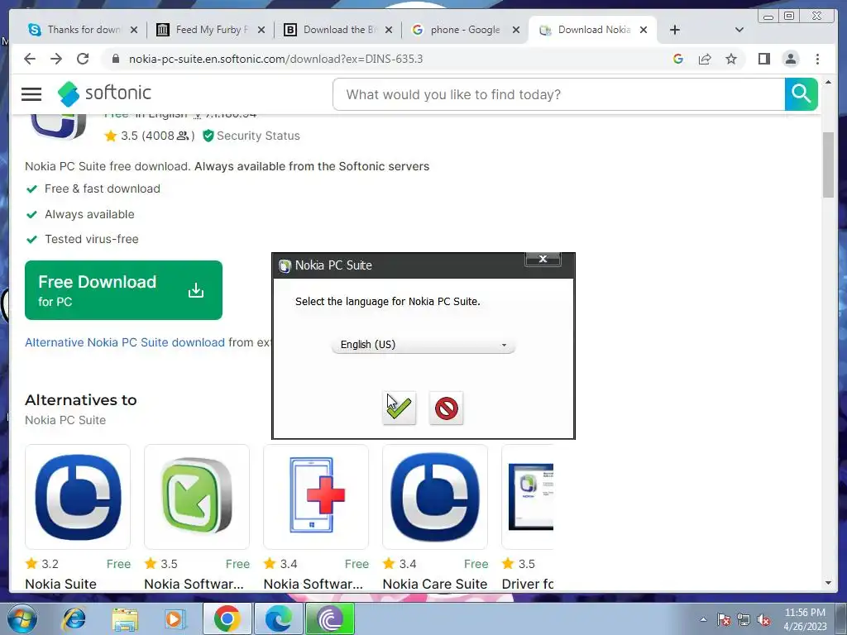
Task: Select the Download Nokia tab
Action: click(593, 30)
